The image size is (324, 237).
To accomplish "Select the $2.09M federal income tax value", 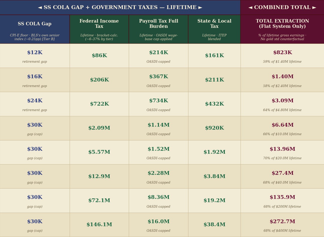I will [x=99, y=128].
